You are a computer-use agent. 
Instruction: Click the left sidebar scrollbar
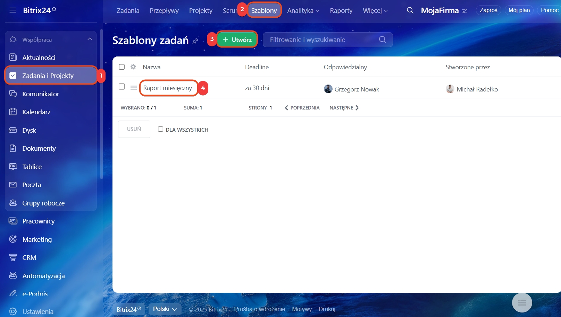pyautogui.click(x=101, y=104)
